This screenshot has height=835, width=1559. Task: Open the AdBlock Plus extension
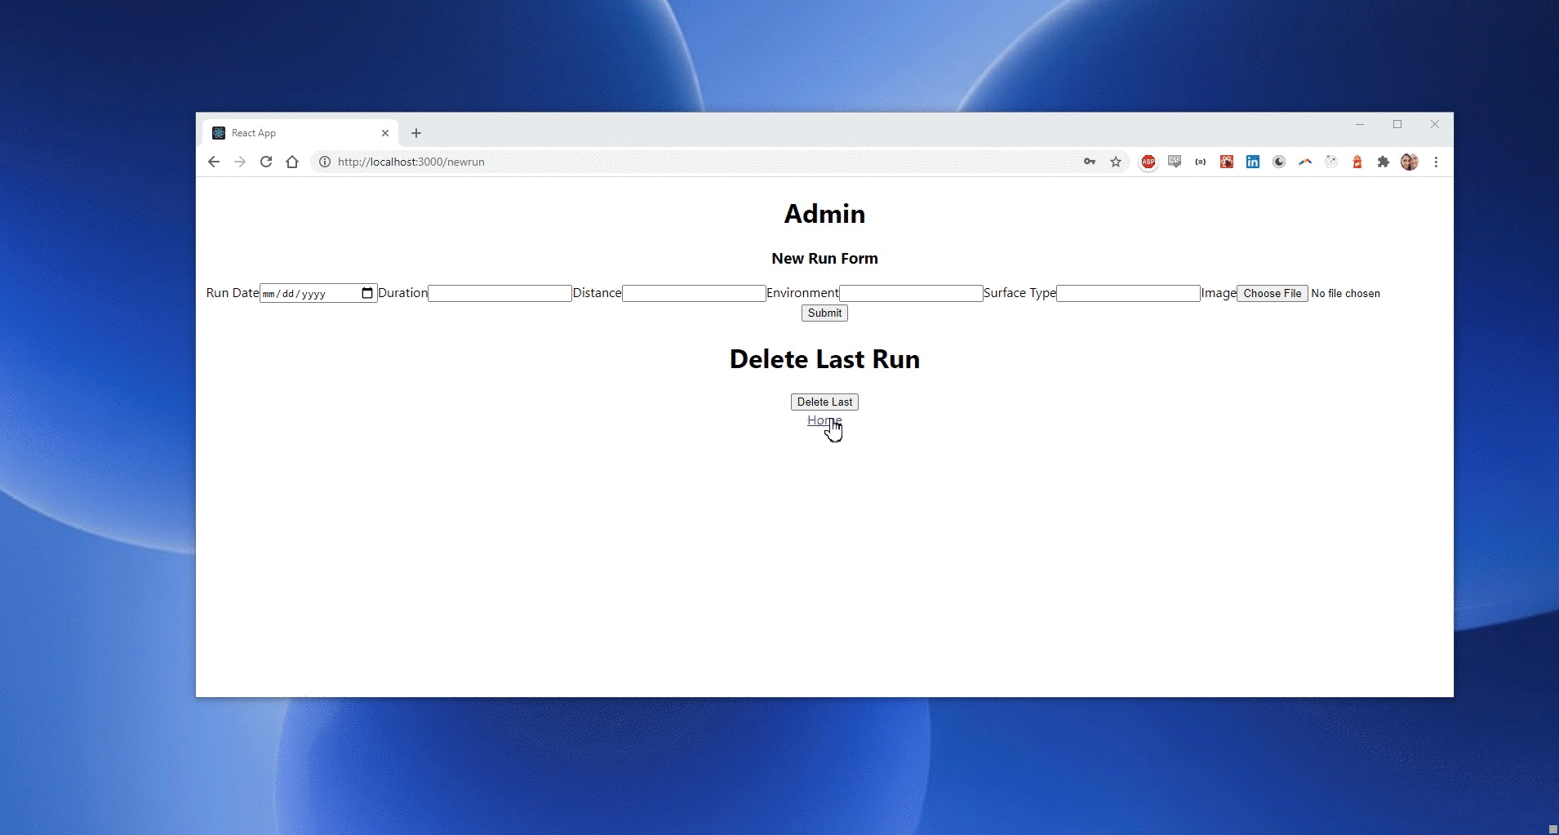pyautogui.click(x=1148, y=162)
